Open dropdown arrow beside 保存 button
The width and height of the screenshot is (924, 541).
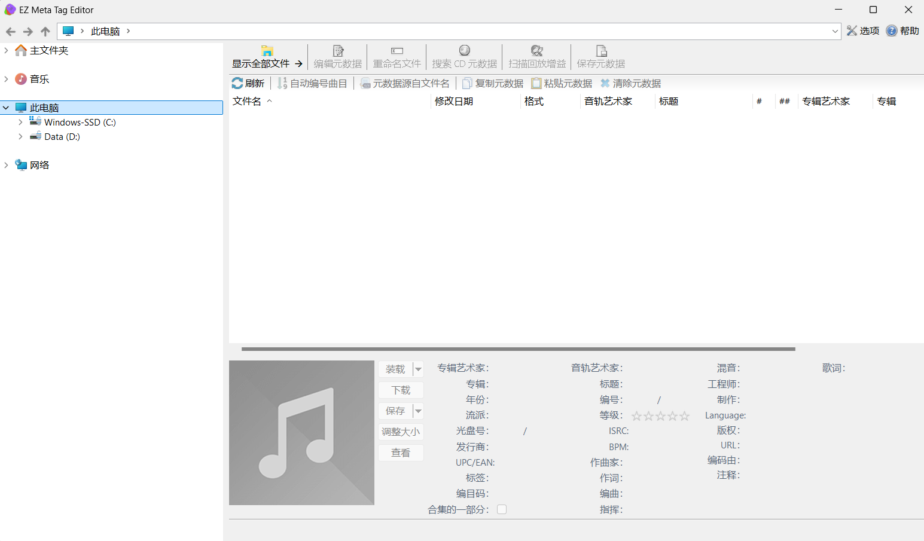(x=419, y=411)
